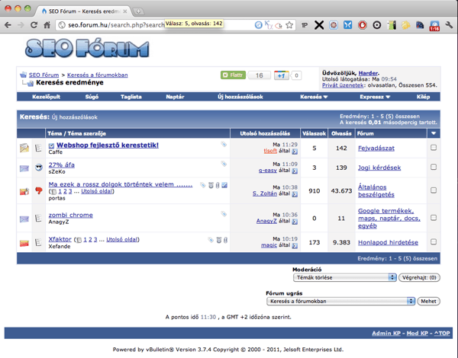The width and height of the screenshot is (458, 358).
Task: Go to last post in Webshop thread
Action: [x=295, y=151]
